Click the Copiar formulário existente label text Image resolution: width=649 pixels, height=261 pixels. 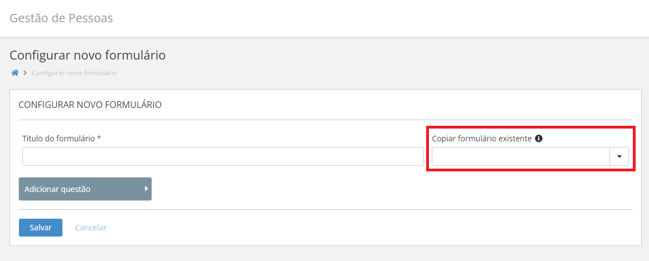tap(482, 139)
